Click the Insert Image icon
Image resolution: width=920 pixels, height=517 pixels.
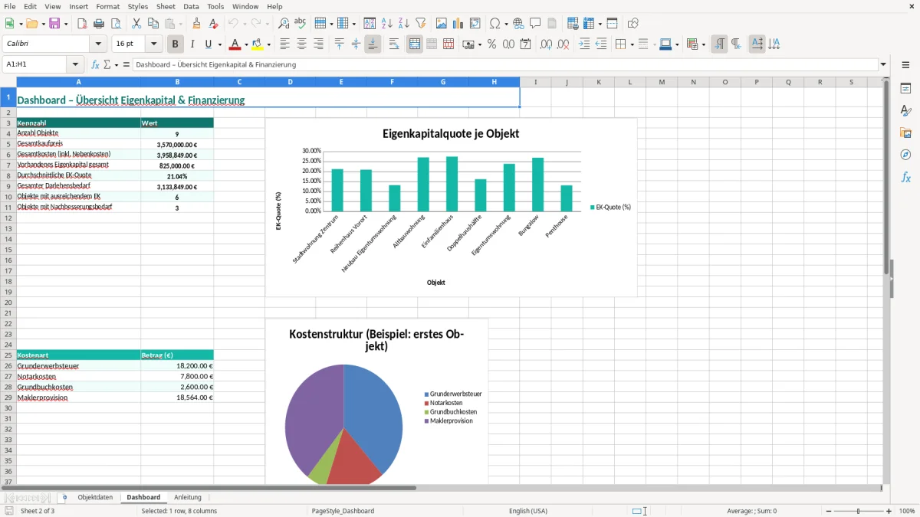coord(442,24)
